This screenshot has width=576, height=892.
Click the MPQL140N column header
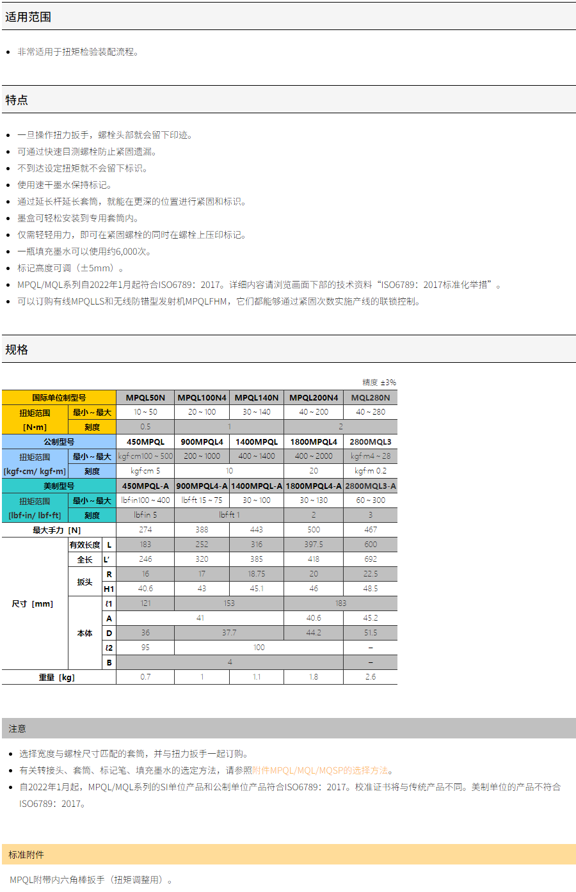[x=257, y=397]
